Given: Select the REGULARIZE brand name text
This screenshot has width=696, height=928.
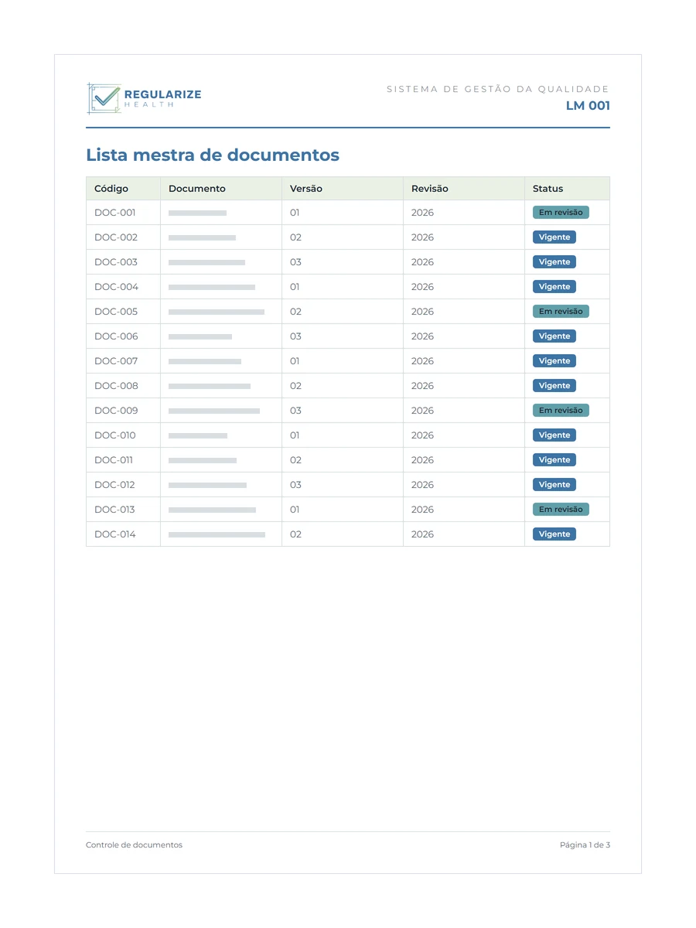Looking at the screenshot, I should [x=162, y=94].
